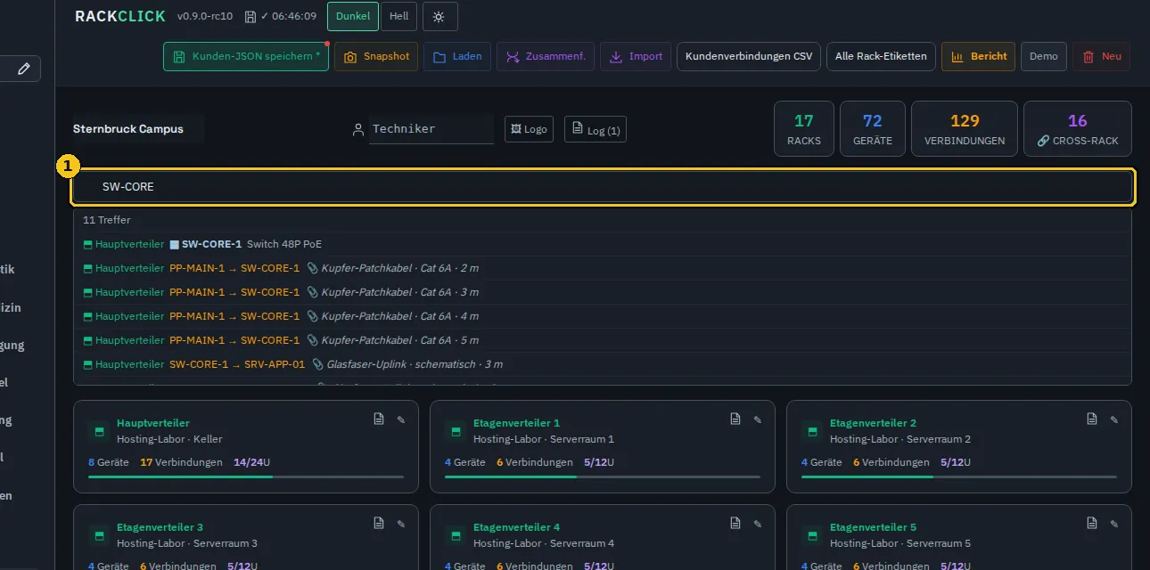This screenshot has width=1150, height=570.
Task: Click the red Neu button
Action: click(1101, 56)
